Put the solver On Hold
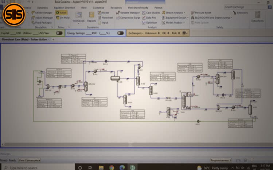Viewport: 273px width, 170px height. pos(63,18)
